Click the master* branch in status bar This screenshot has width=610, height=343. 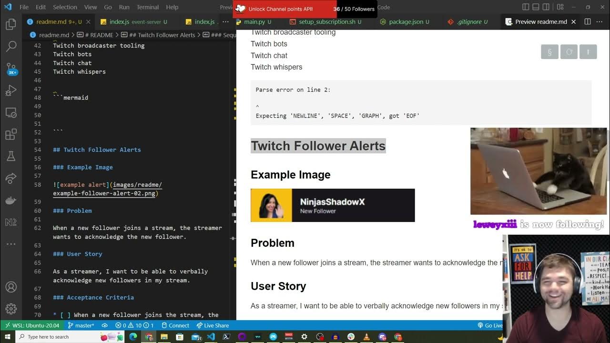tap(81, 325)
